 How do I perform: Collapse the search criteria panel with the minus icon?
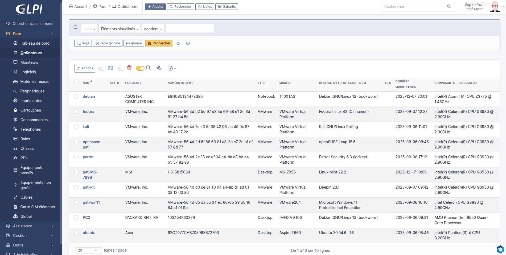[x=76, y=27]
